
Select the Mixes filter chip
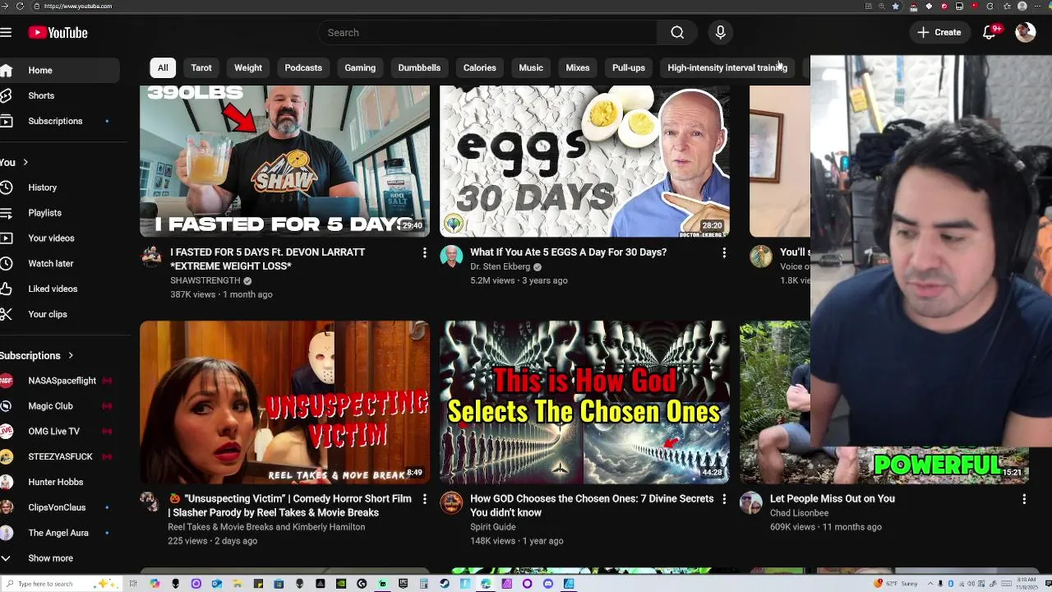pyautogui.click(x=578, y=68)
